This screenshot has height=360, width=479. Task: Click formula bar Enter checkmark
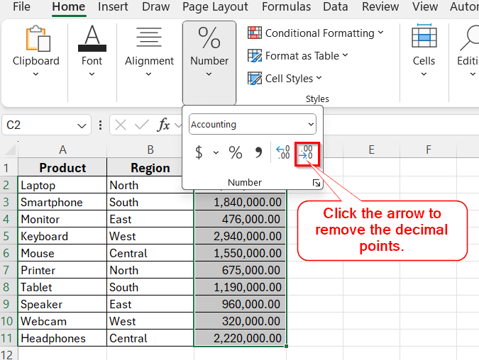pyautogui.click(x=142, y=125)
